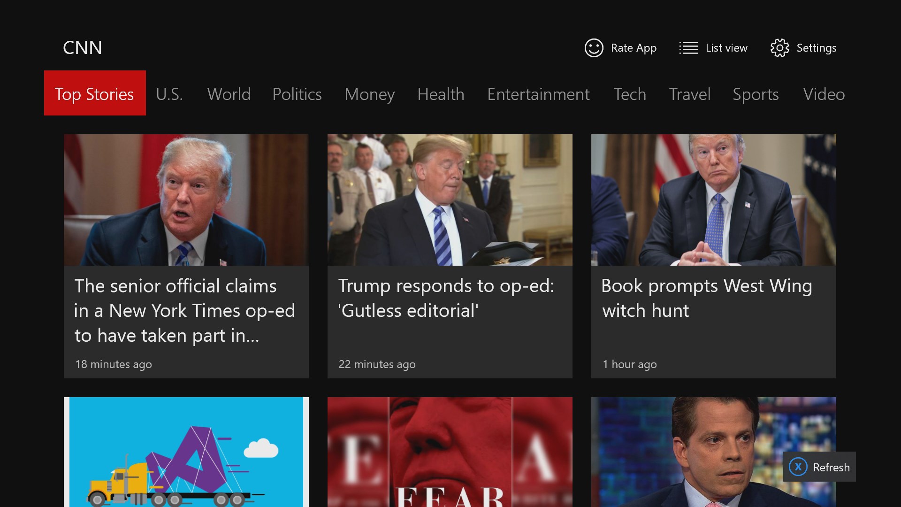Select the Top Stories tab
This screenshot has height=507, width=901.
(95, 93)
